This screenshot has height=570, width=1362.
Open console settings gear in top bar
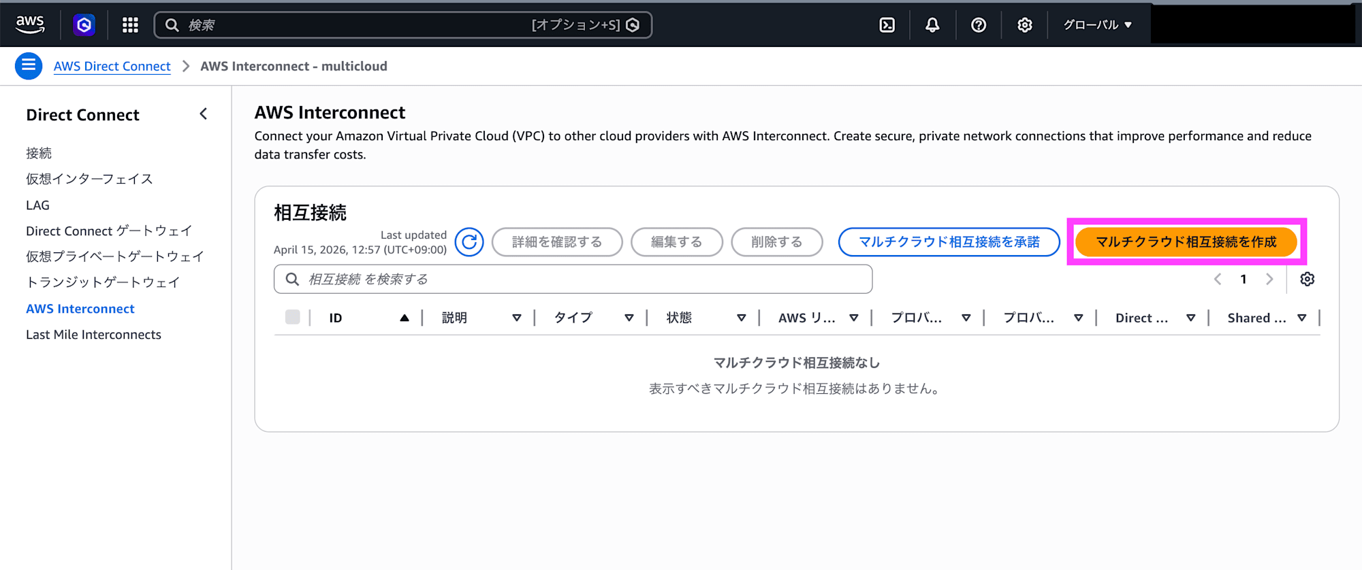coord(1024,25)
